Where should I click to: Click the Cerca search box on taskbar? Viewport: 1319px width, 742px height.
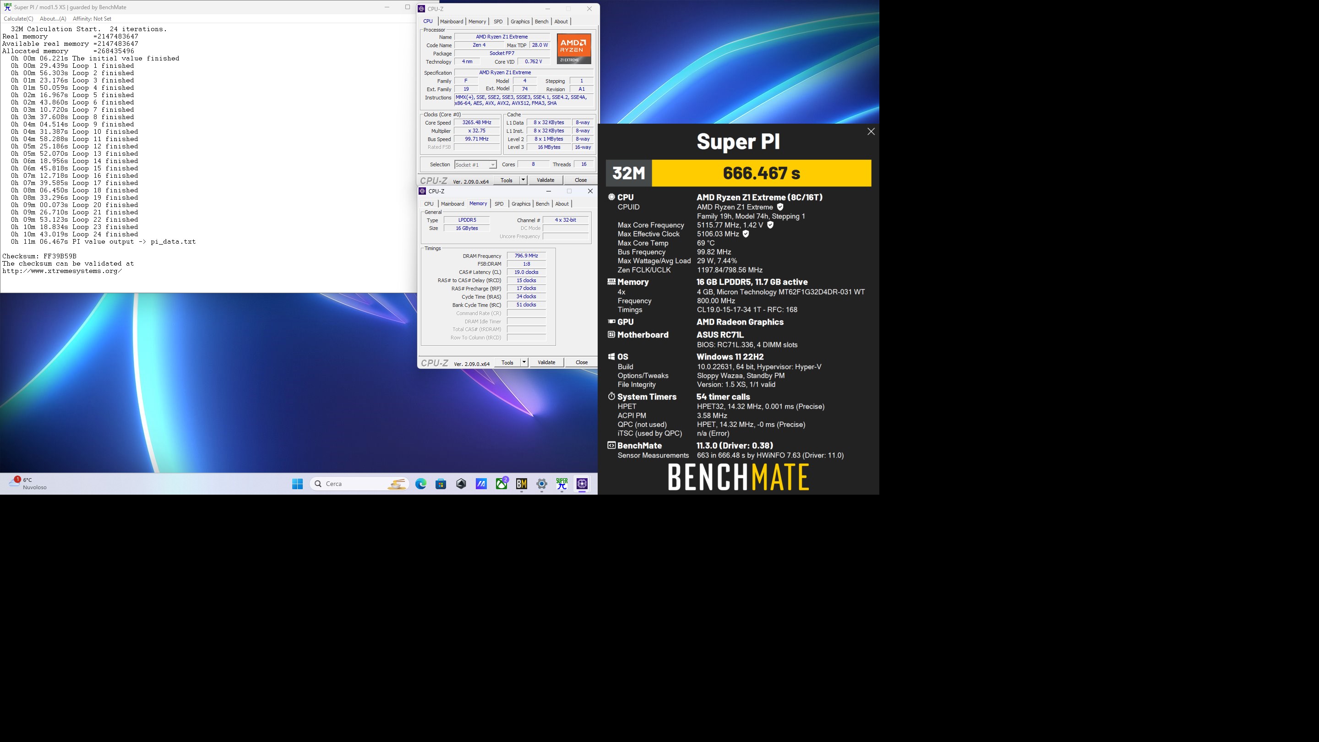(x=360, y=484)
